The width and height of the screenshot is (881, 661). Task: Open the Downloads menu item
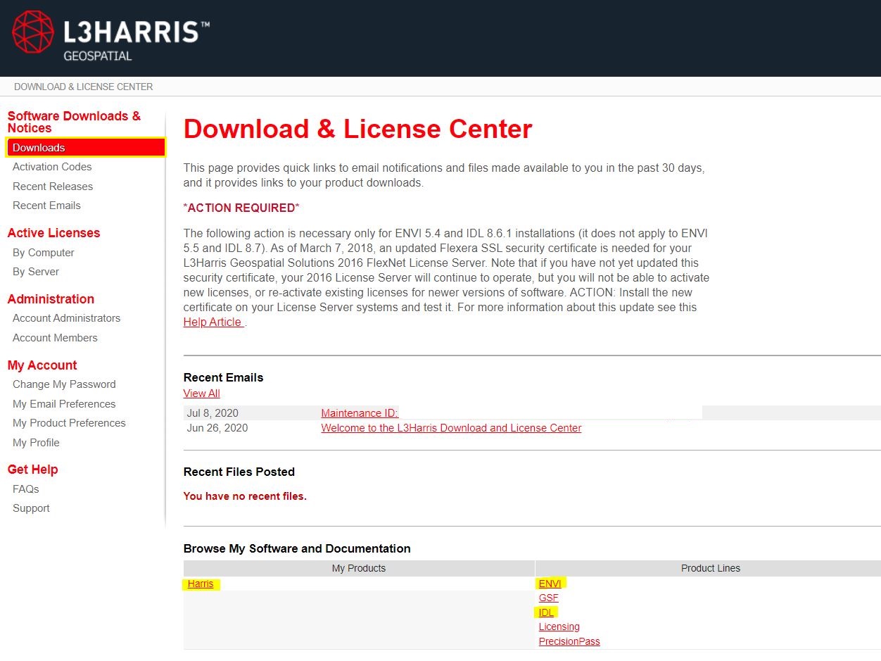[86, 147]
